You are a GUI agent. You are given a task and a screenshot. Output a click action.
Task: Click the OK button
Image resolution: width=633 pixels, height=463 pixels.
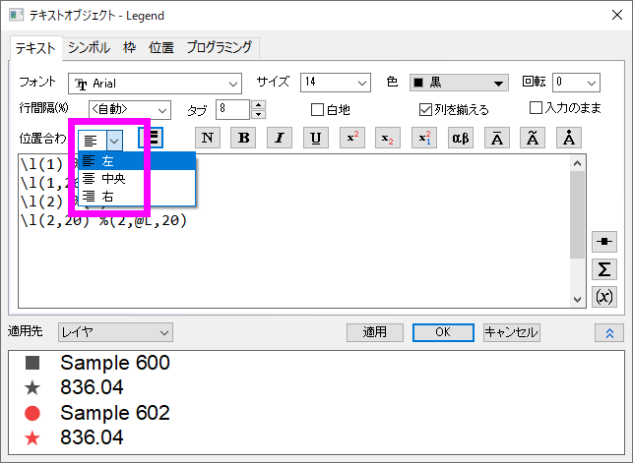443,332
